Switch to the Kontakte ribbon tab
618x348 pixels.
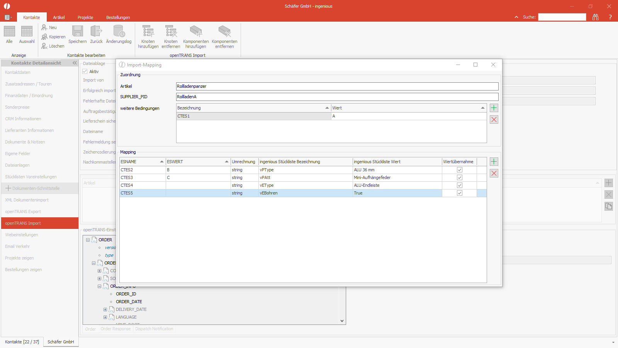[32, 17]
